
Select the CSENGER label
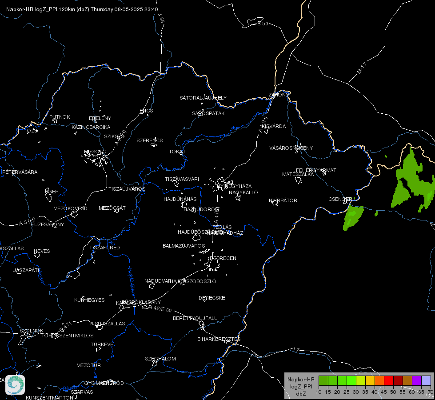point(340,199)
